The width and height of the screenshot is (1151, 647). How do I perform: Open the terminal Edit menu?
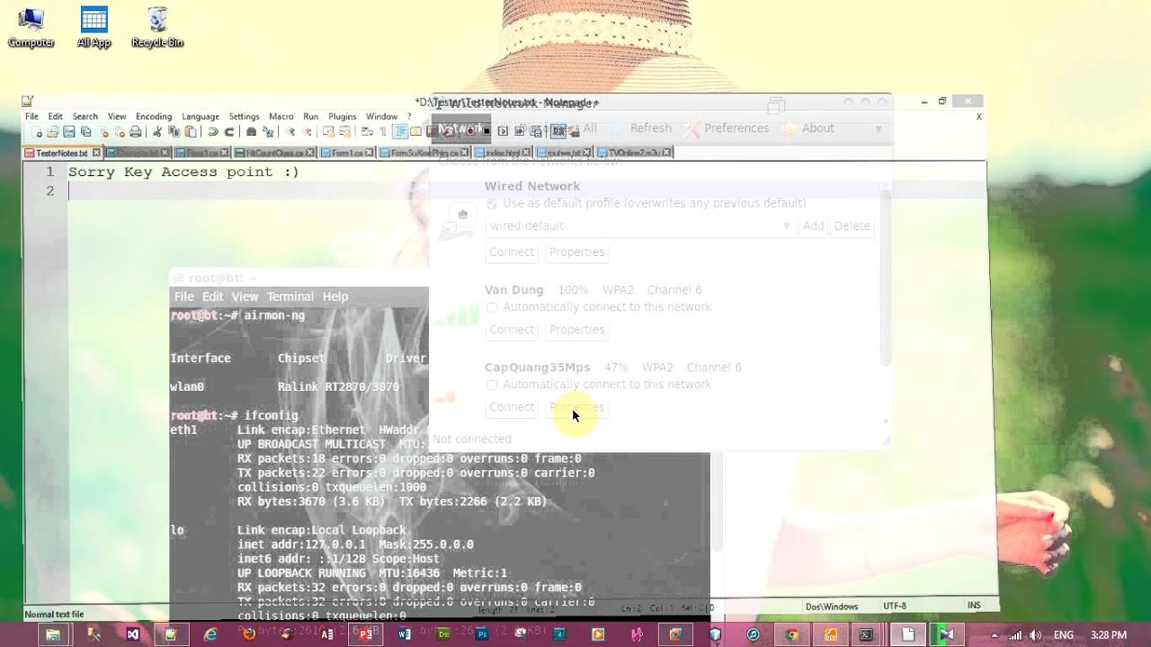(212, 297)
